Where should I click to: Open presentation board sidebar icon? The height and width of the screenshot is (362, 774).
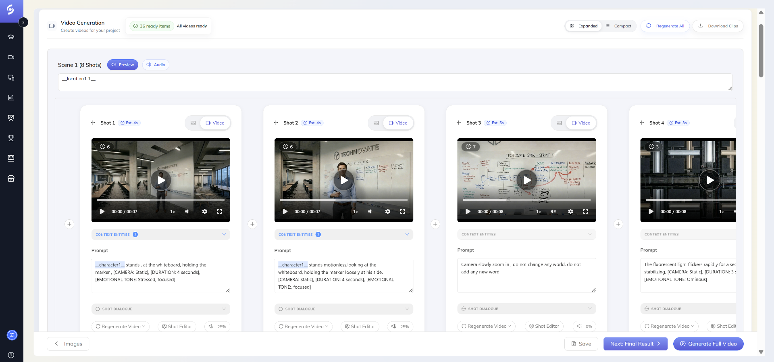click(x=11, y=118)
